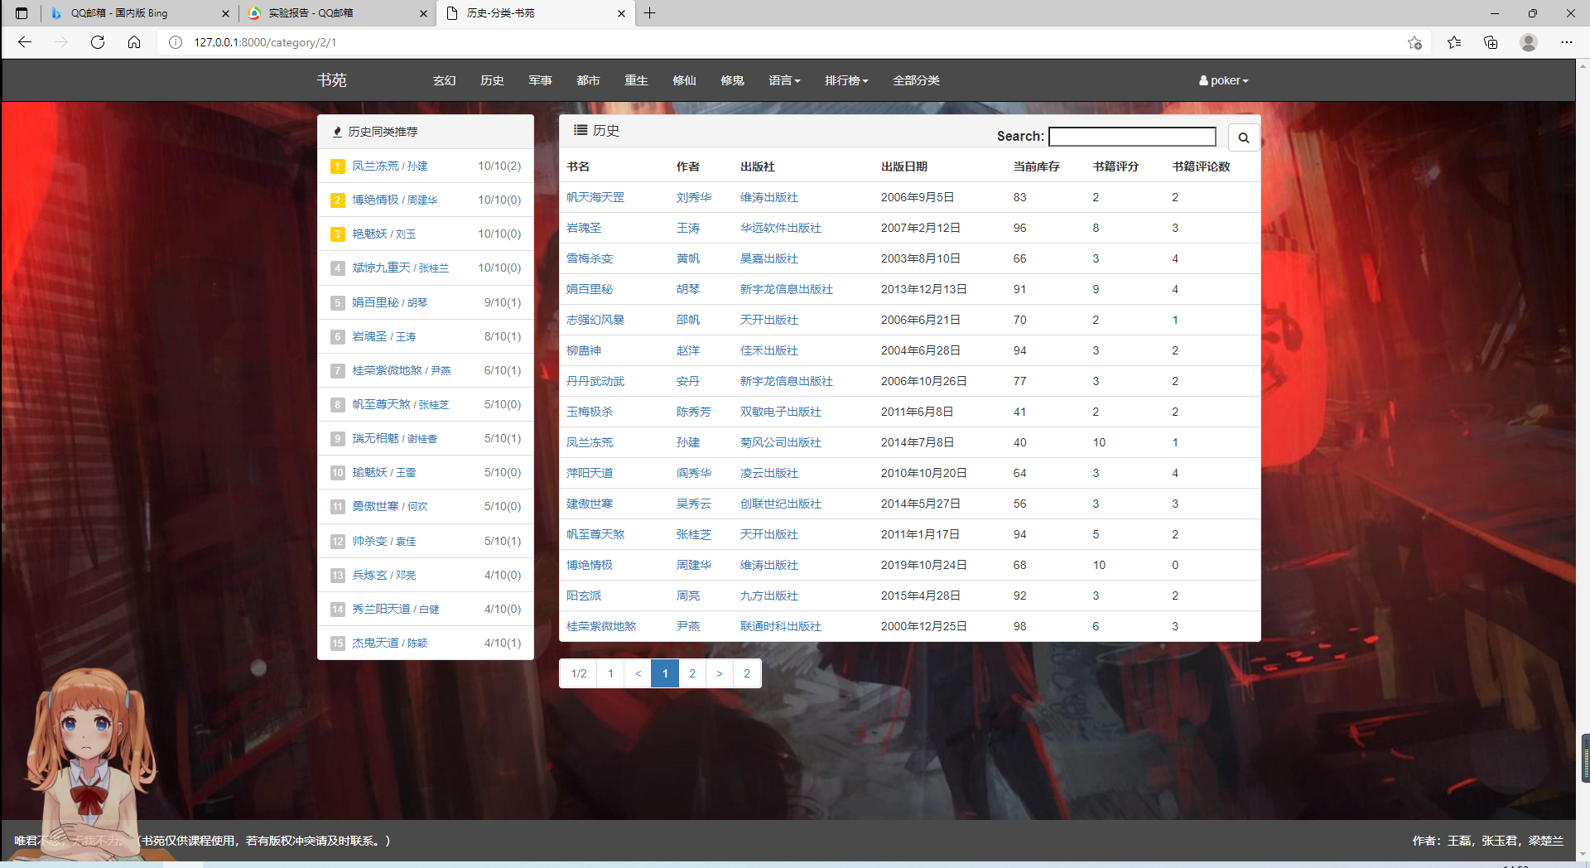The height and width of the screenshot is (868, 1590).
Task: Go to next page with > button
Action: [x=720, y=673]
